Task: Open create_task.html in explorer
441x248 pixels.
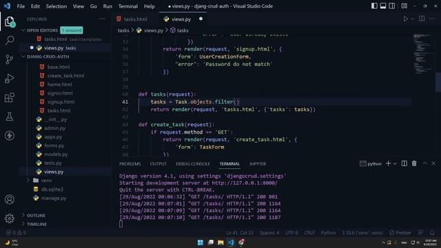Action: point(65,76)
